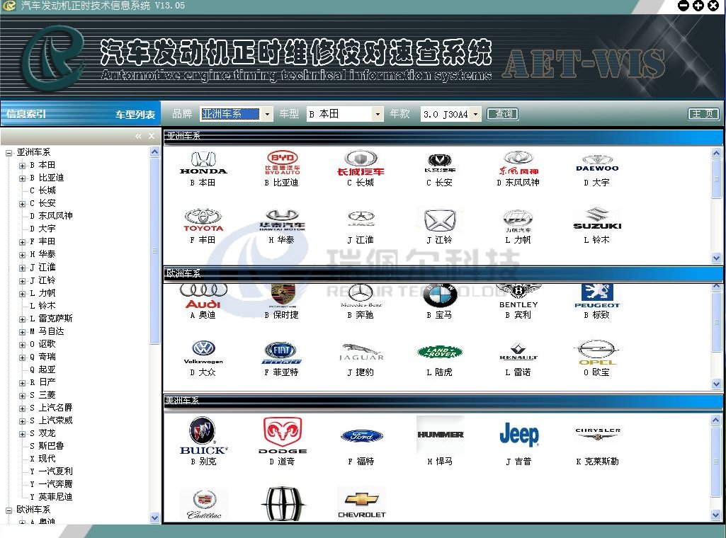This screenshot has width=726, height=538.
Task: Select the Suzuki brand logo
Action: [597, 219]
